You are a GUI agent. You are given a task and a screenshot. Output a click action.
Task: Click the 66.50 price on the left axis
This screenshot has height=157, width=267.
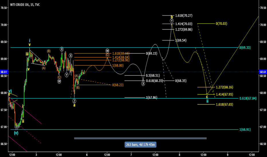(x=4, y=144)
